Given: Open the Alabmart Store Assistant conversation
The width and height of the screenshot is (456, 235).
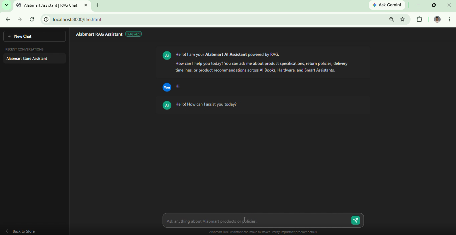Looking at the screenshot, I should point(35,58).
